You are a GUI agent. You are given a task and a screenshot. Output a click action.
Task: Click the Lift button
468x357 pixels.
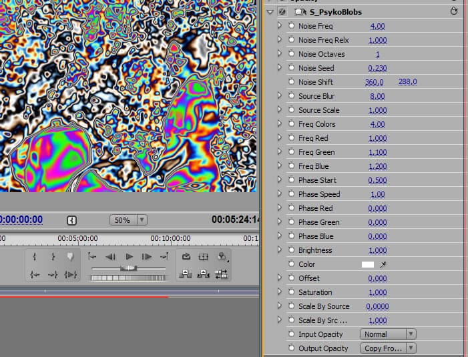186,274
